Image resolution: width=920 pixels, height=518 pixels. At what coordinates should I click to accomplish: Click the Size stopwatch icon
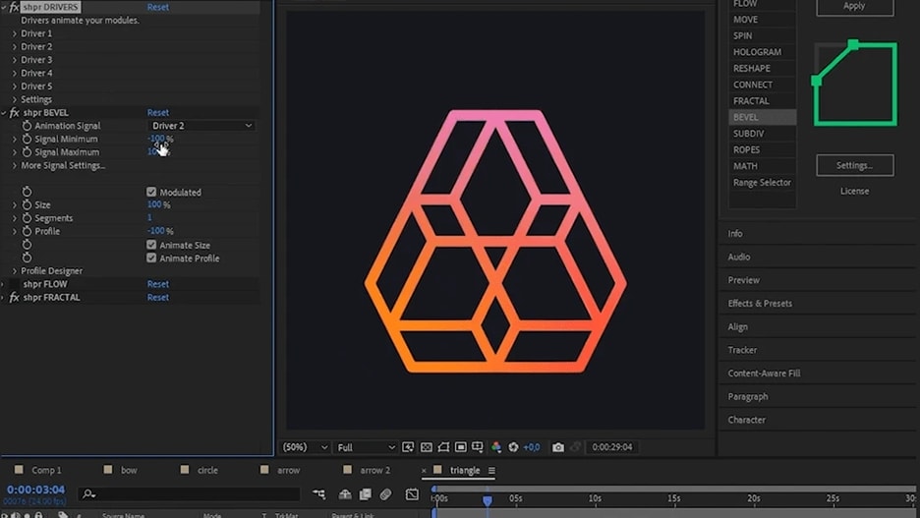click(x=28, y=204)
